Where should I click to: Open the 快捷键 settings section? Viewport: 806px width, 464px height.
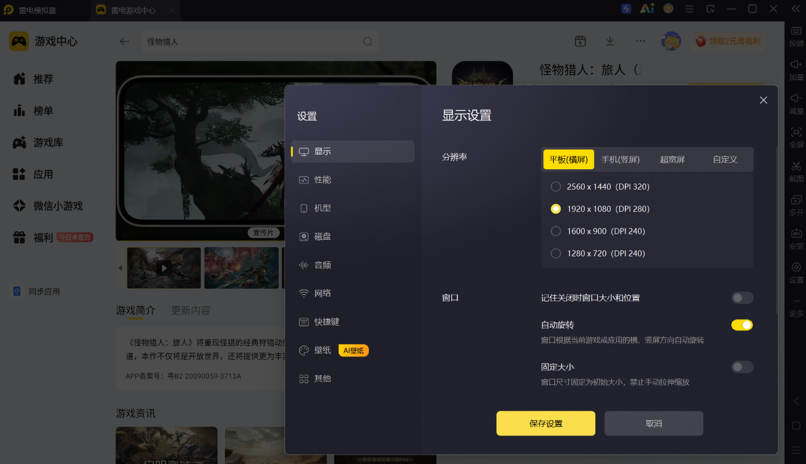point(353,322)
